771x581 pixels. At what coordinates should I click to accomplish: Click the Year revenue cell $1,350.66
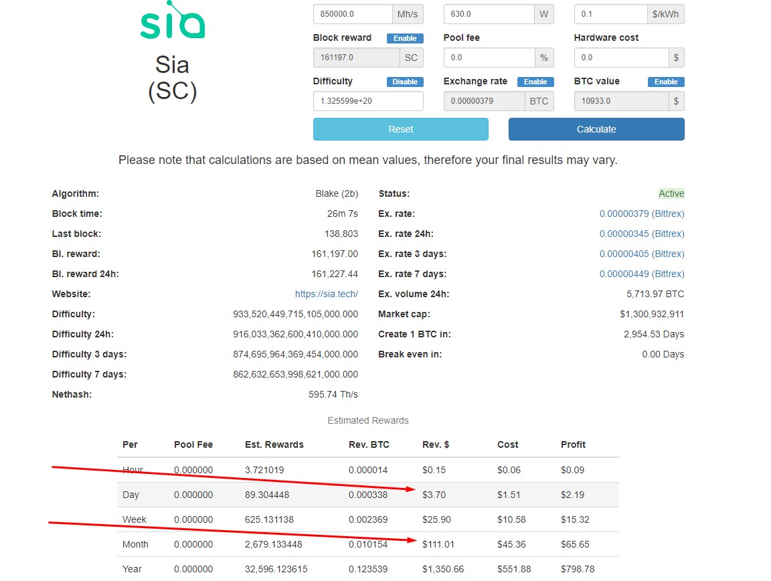click(443, 569)
